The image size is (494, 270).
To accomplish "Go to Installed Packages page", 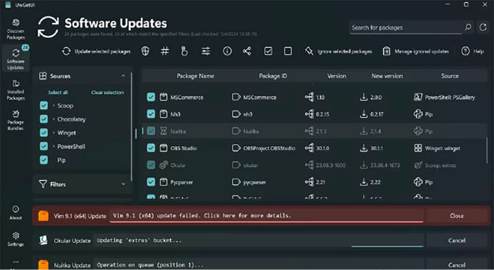I will (x=16, y=89).
